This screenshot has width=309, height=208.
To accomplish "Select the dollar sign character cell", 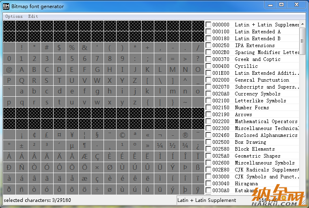I will click(59, 48).
